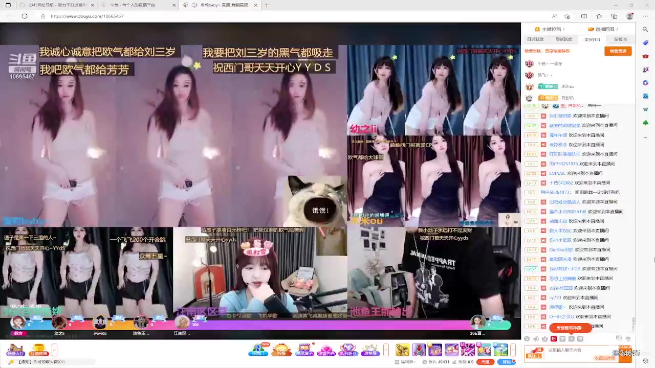Switch to 贵宾(14) tab

point(592,39)
